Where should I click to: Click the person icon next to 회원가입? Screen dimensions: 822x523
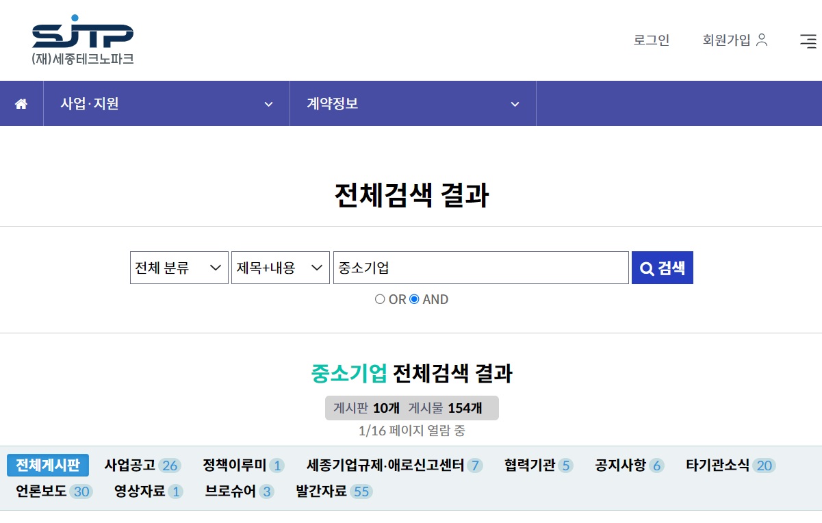762,40
